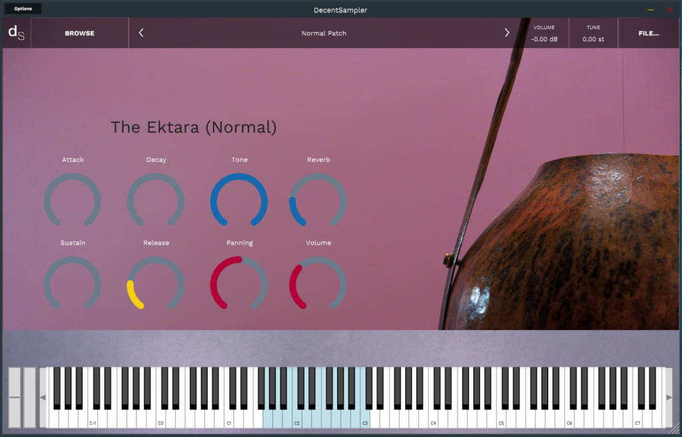Screen dimensions: 682x437
Task: Click the Decay knob
Action: pos(156,201)
